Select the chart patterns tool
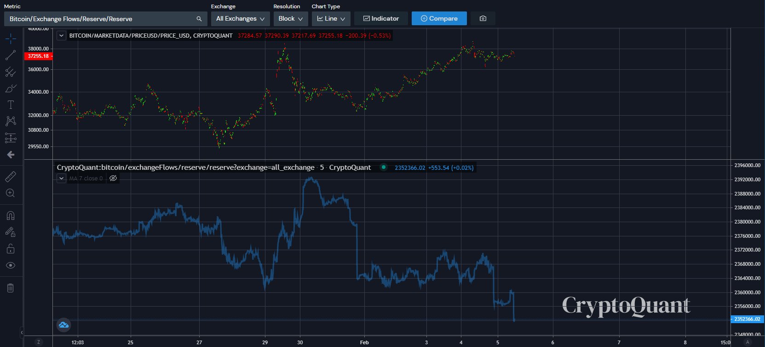The width and height of the screenshot is (765, 347). 11,121
